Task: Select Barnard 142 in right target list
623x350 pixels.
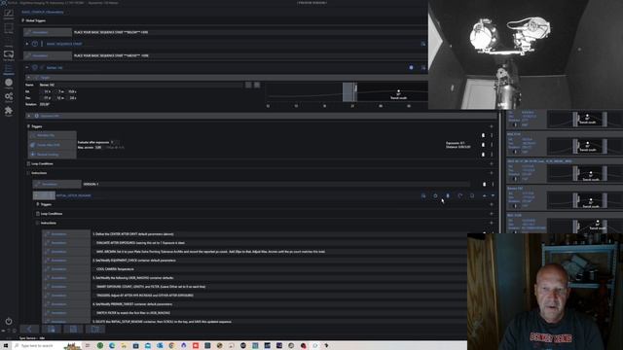Action: [x=565, y=197]
